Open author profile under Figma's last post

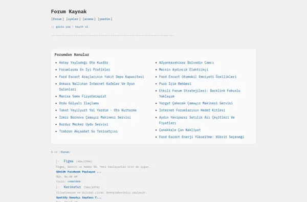[x=74, y=182]
